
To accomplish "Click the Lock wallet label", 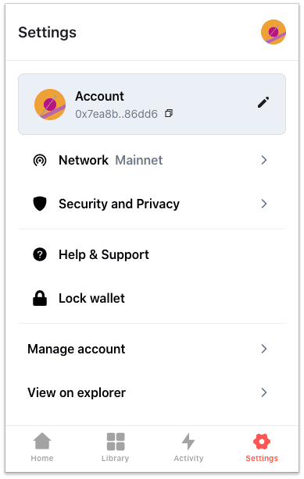I will tap(92, 298).
